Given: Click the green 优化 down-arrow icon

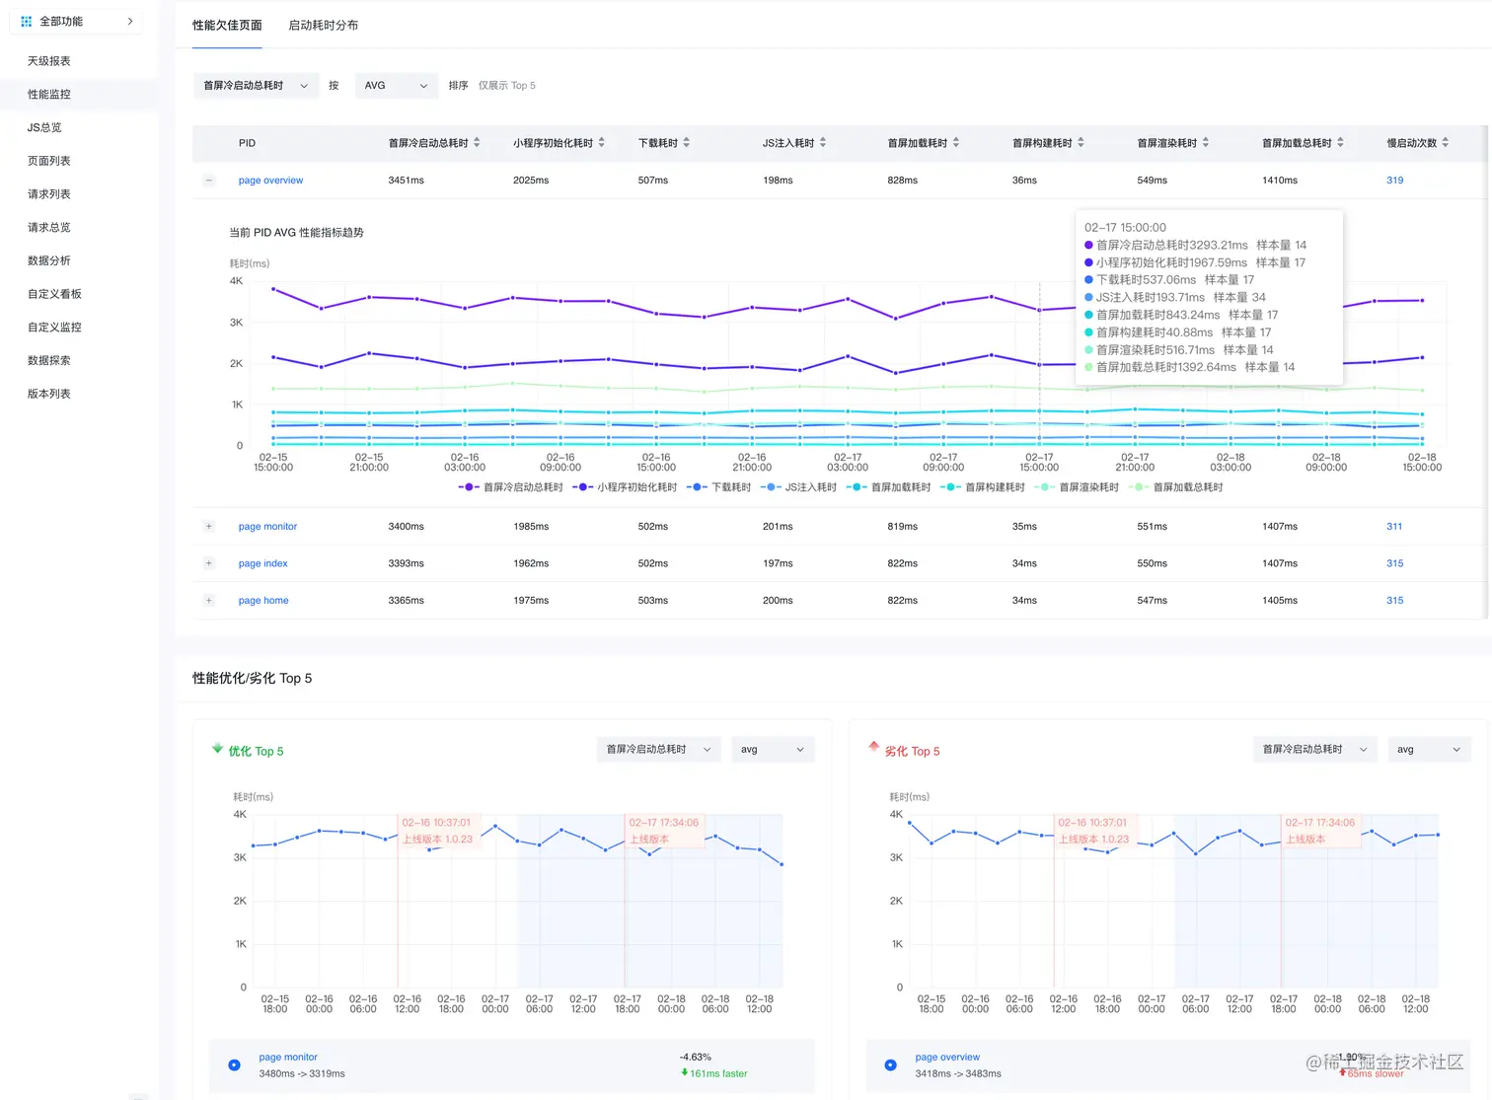Looking at the screenshot, I should (x=217, y=749).
